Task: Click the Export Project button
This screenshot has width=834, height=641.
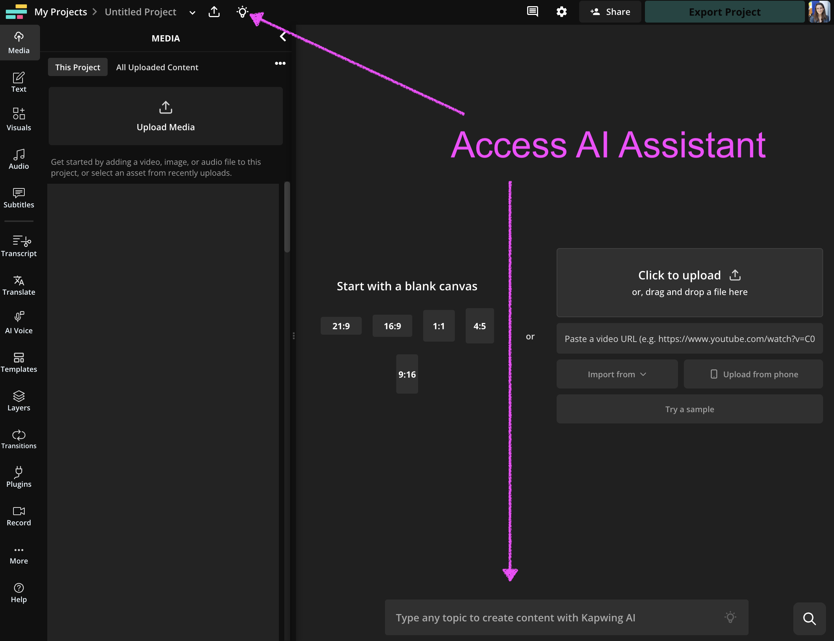Action: click(724, 12)
